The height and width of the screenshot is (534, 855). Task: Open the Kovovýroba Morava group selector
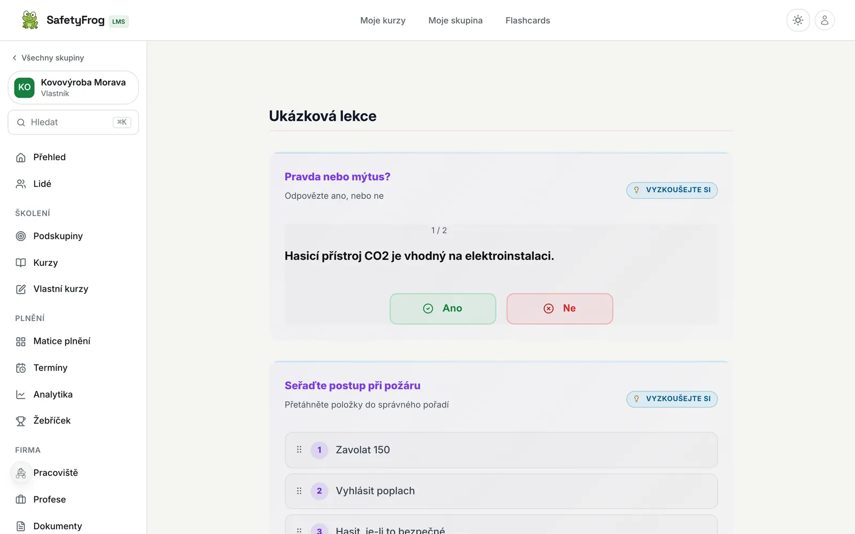(73, 88)
